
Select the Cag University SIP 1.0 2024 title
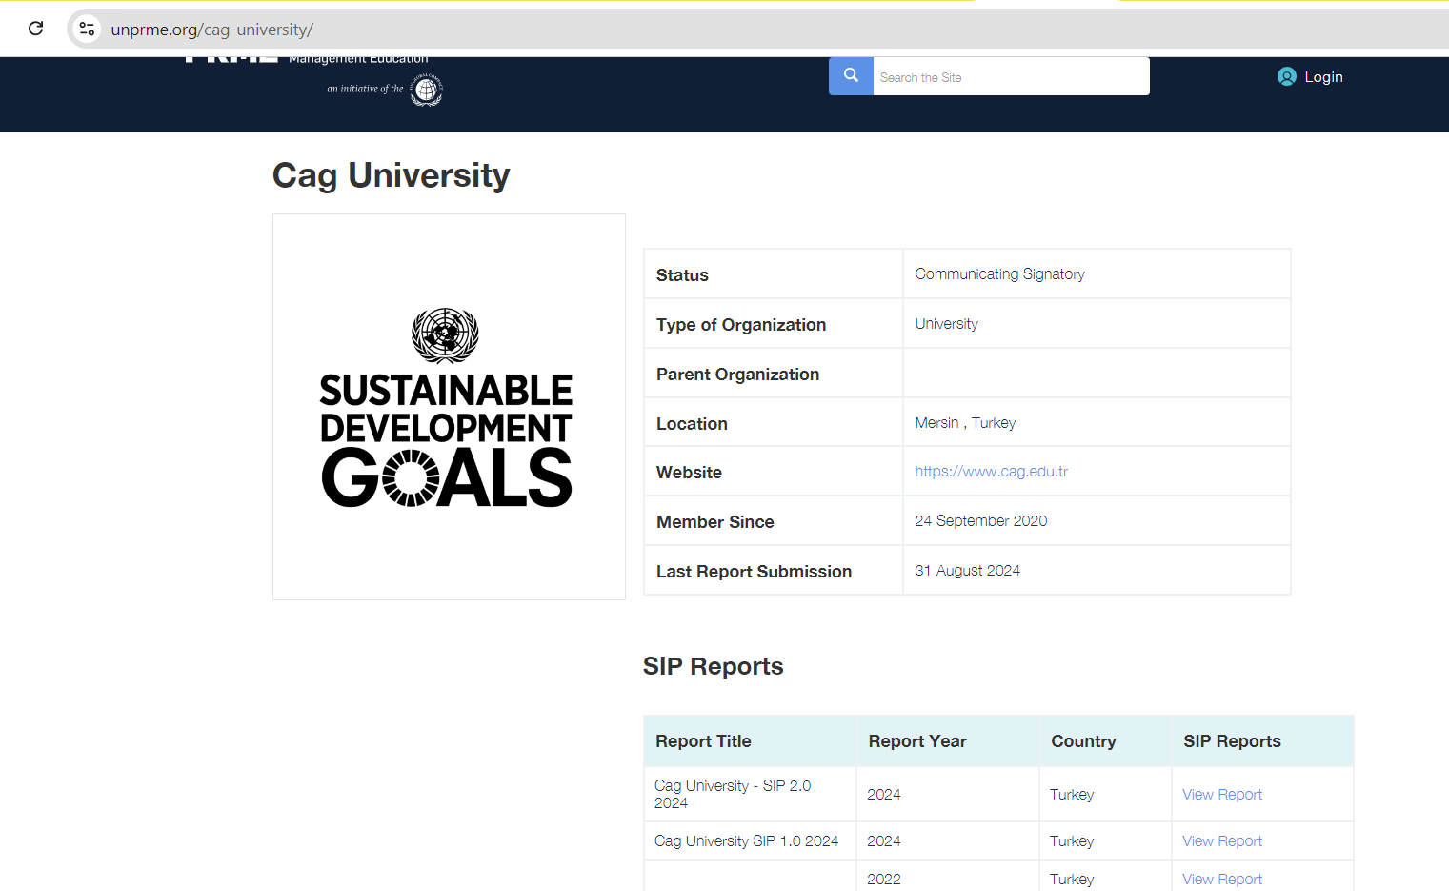[x=746, y=841]
